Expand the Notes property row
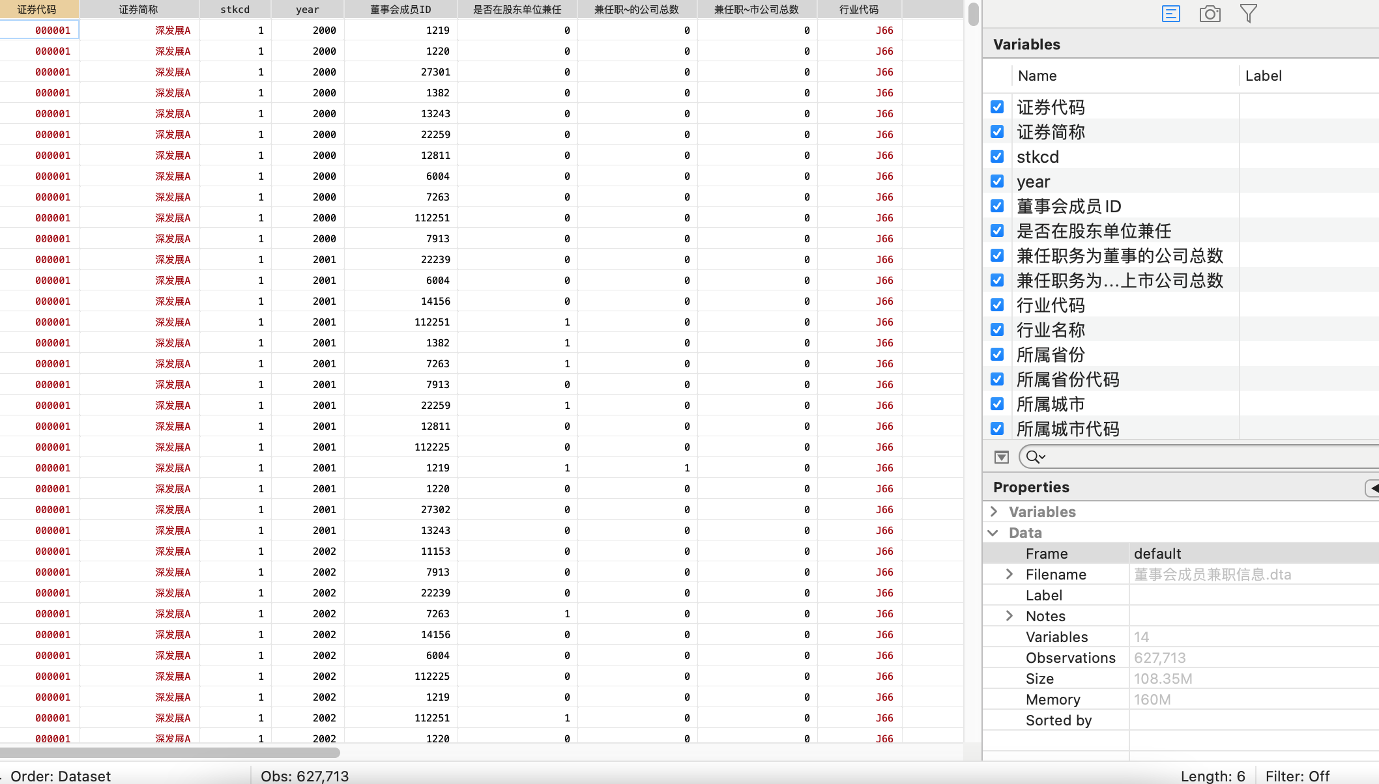The width and height of the screenshot is (1379, 784). tap(1009, 616)
